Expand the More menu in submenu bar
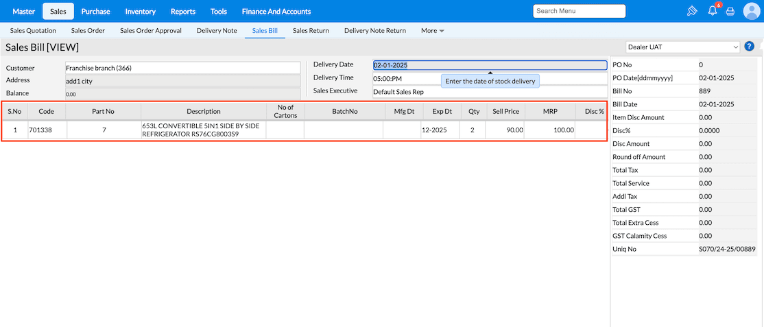Viewport: 764px width, 327px height. pyautogui.click(x=432, y=31)
